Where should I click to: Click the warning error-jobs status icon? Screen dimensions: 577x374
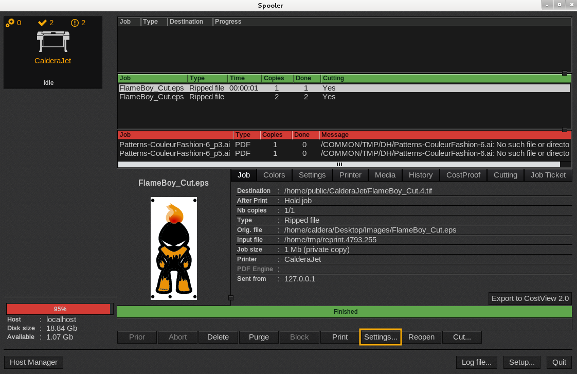pyautogui.click(x=75, y=23)
